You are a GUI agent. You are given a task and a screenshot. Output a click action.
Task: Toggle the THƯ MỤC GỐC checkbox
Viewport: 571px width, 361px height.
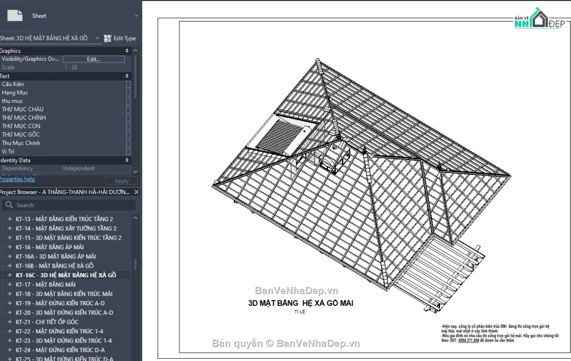coord(128,135)
